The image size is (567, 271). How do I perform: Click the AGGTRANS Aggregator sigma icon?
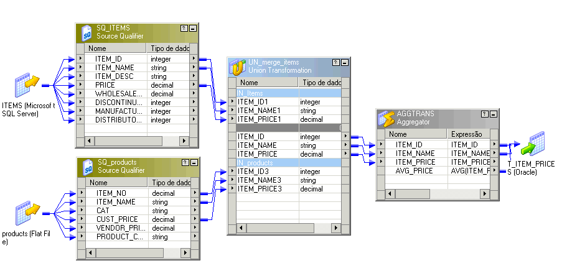pos(387,118)
